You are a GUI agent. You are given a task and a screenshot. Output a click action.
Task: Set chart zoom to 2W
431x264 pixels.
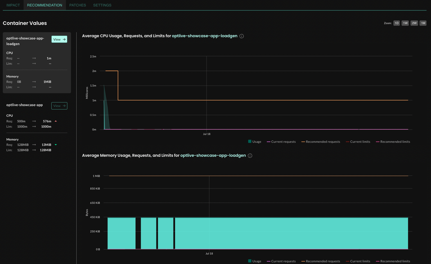pyautogui.click(x=414, y=23)
